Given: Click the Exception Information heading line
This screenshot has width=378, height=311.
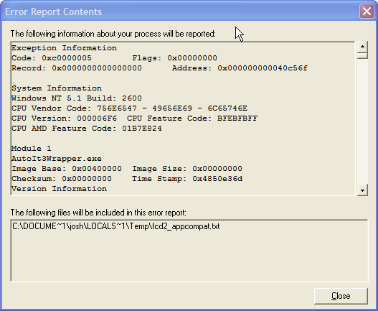Looking at the screenshot, I should tap(64, 48).
